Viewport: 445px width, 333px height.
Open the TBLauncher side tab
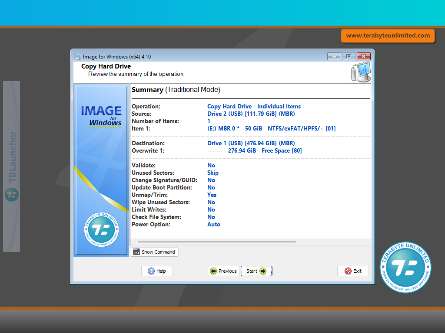click(12, 166)
